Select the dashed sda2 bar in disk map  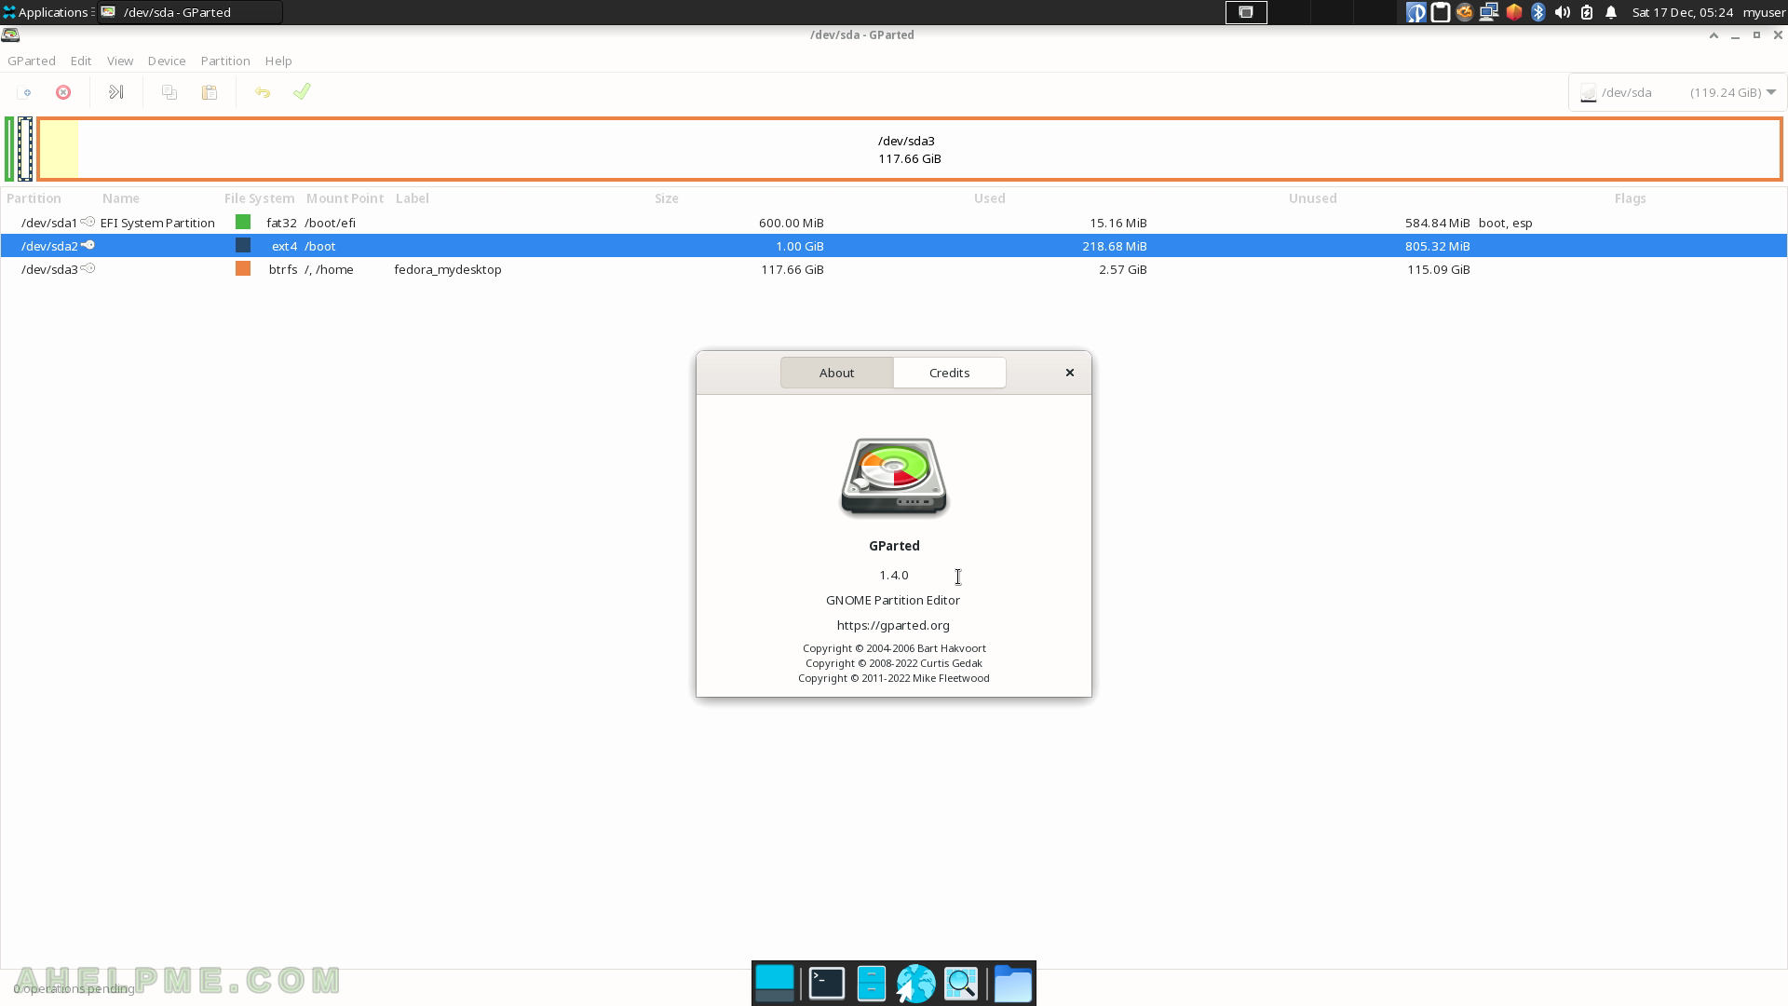click(x=25, y=149)
